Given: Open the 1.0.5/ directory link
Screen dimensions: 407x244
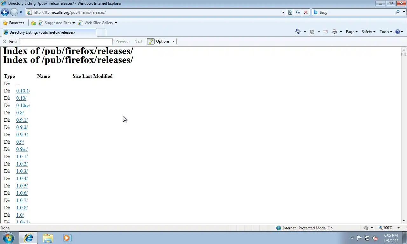Looking at the screenshot, I should point(22,186).
